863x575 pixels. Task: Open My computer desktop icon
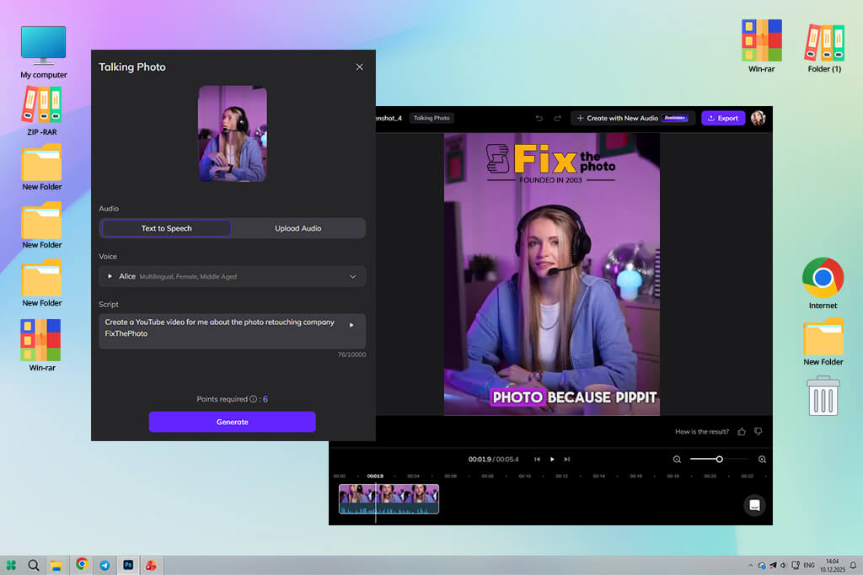[44, 52]
